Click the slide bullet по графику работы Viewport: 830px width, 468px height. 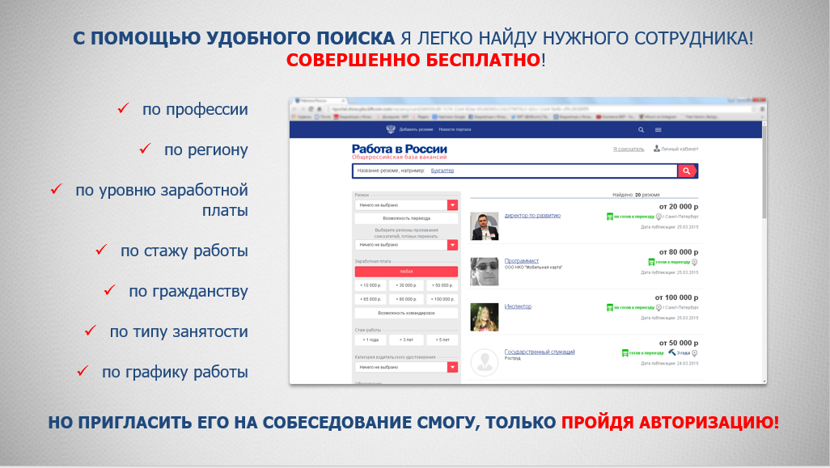click(x=175, y=373)
